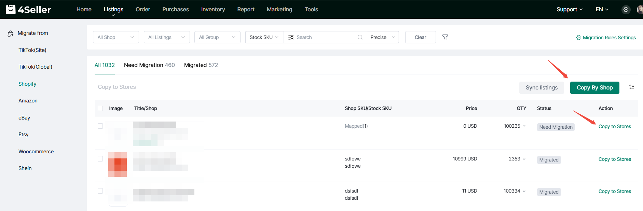Open the Tools menu
The image size is (643, 211).
coord(311,10)
